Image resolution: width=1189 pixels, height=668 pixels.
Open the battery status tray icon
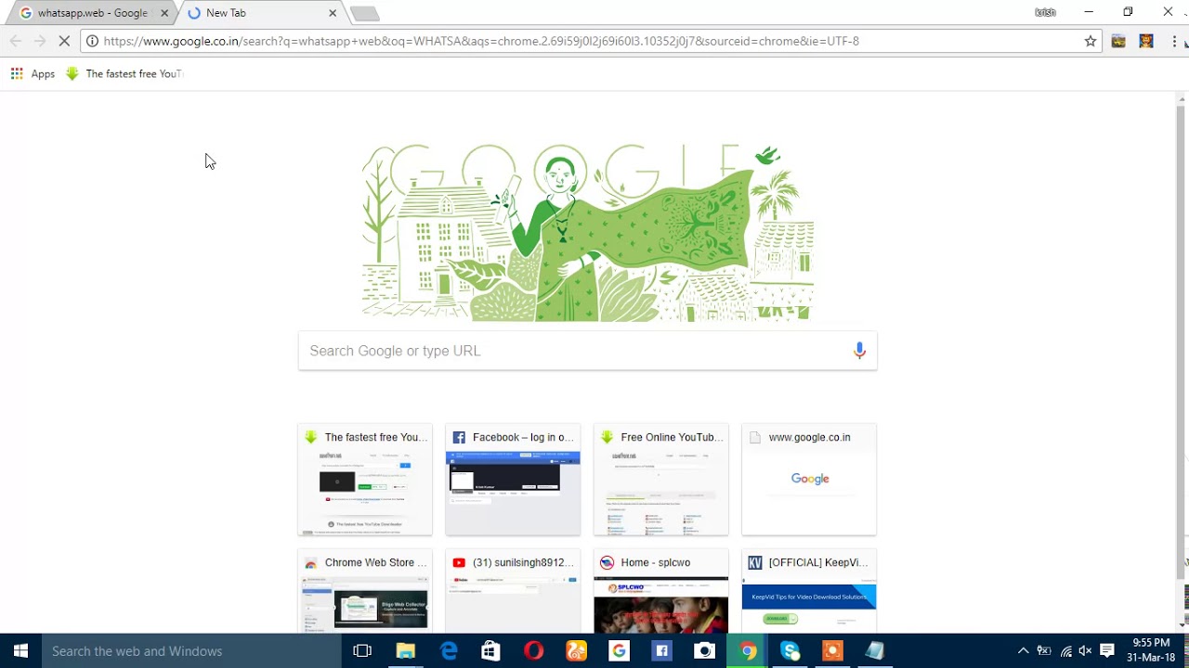[x=1044, y=651]
